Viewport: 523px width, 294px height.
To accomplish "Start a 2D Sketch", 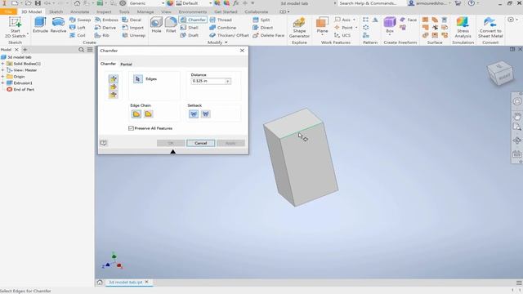I will (15, 27).
